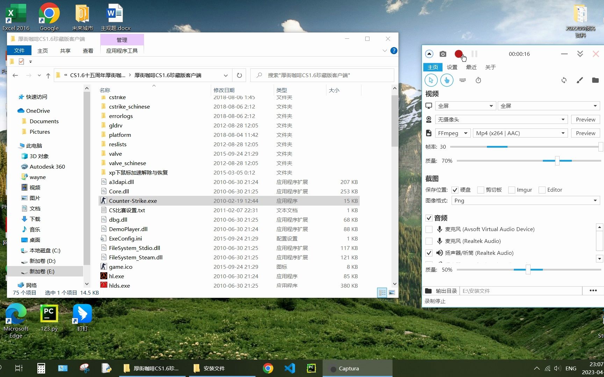604x377 pixels.
Task: Open the Mp4 (x264 | AAC) codec dropdown
Action: (562, 133)
